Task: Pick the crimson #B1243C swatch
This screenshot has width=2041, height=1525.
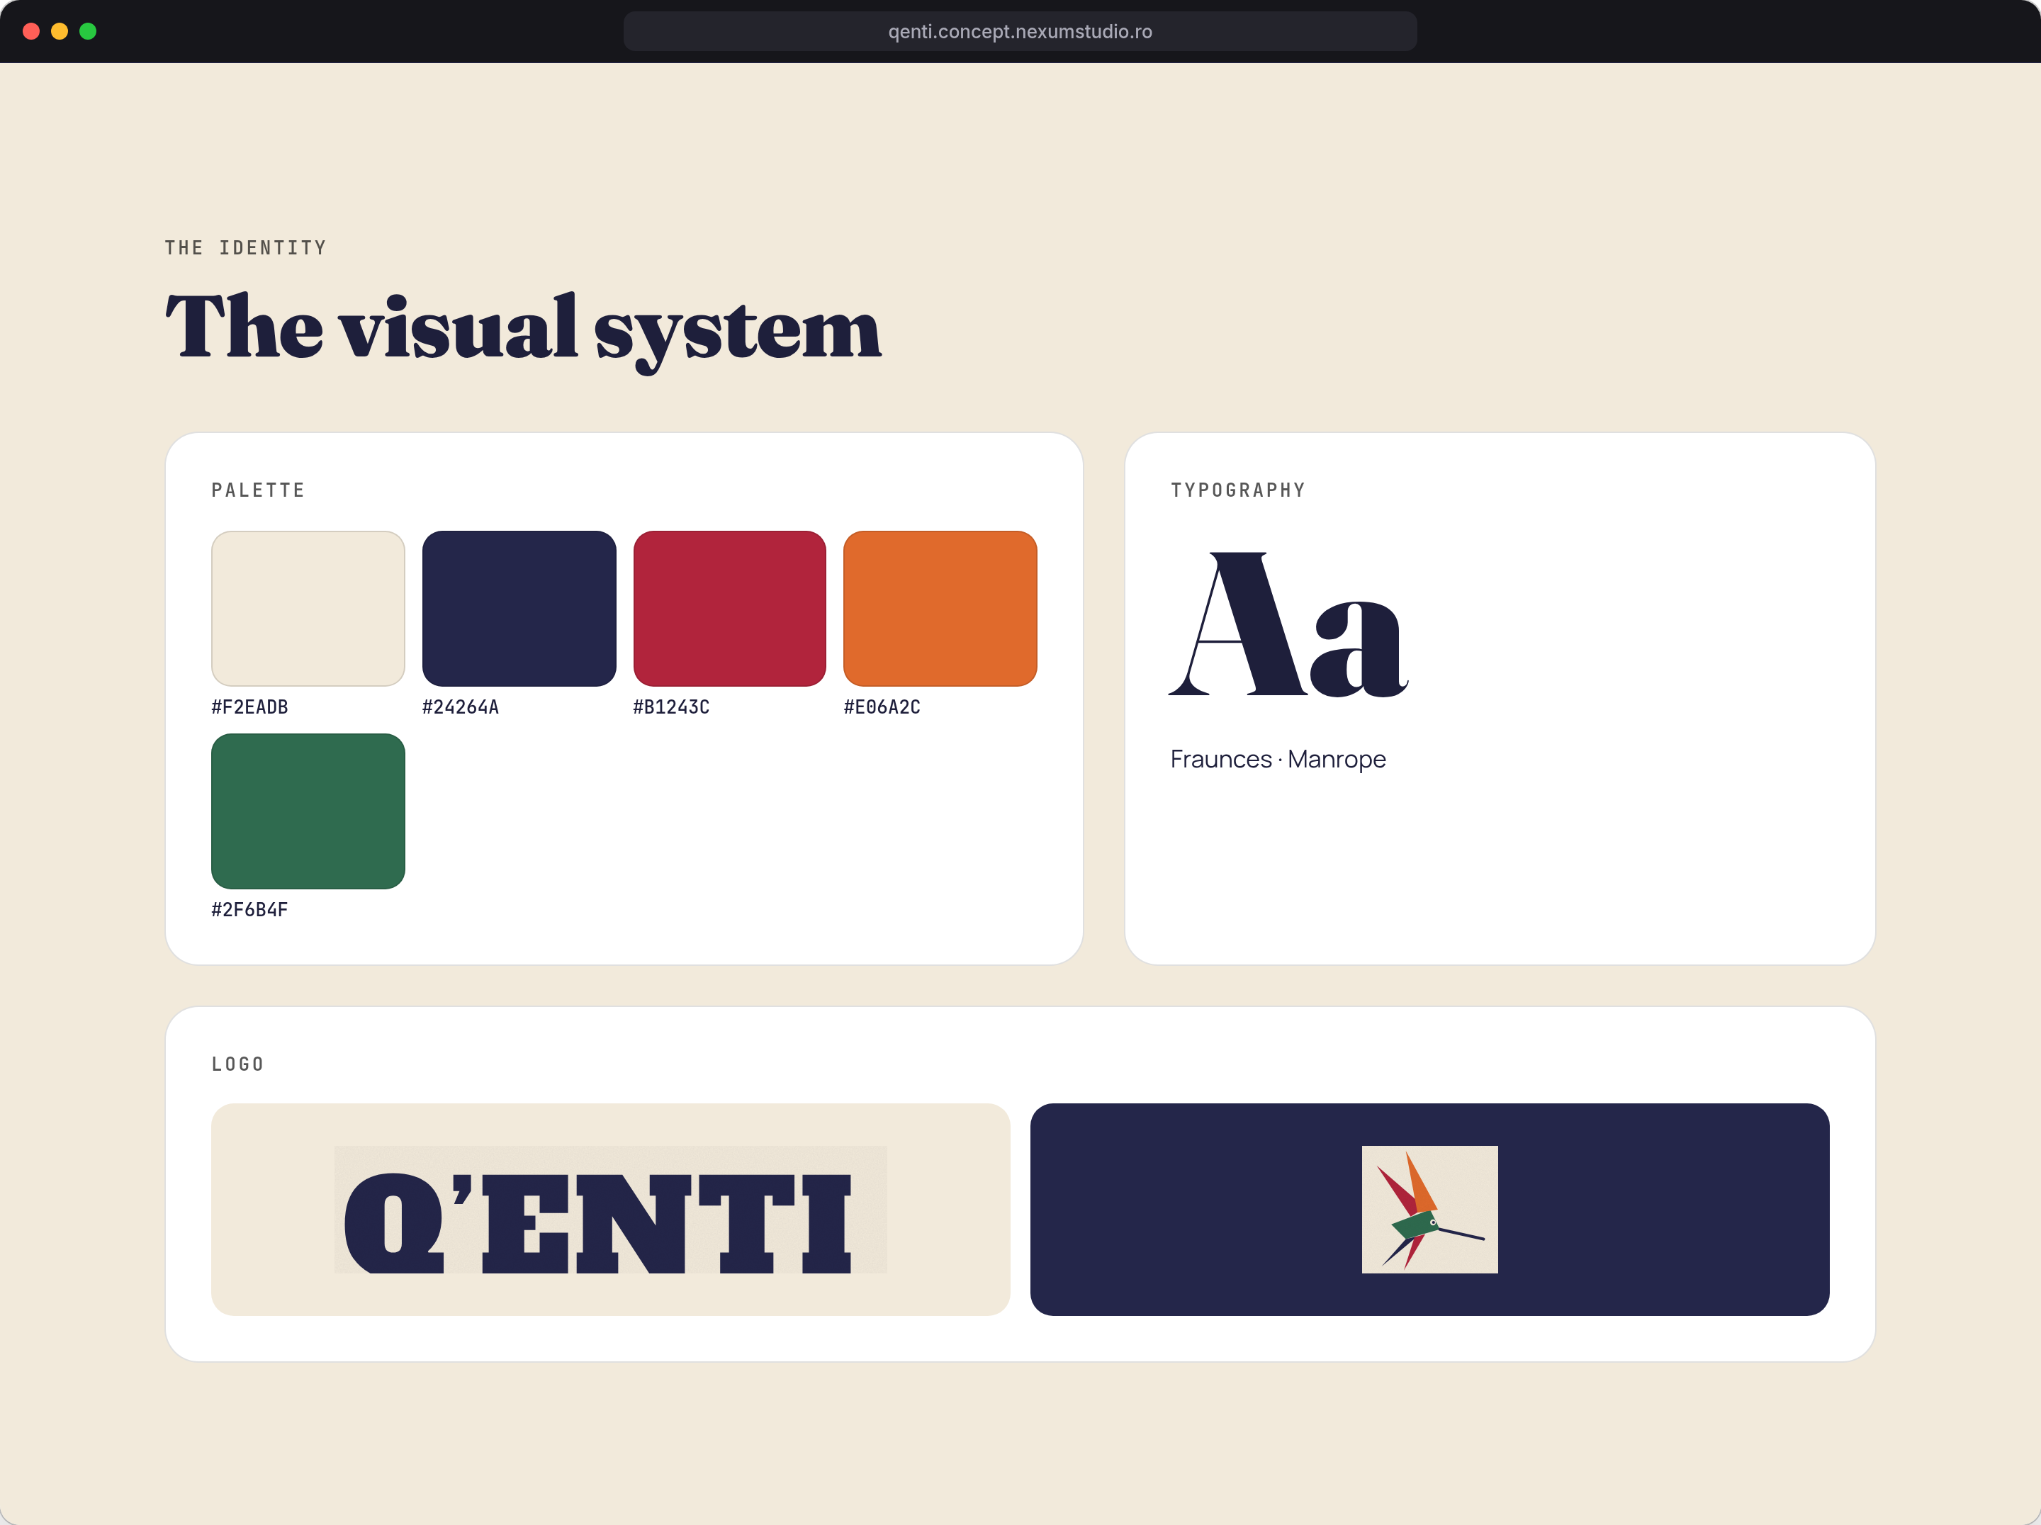Action: coord(730,608)
